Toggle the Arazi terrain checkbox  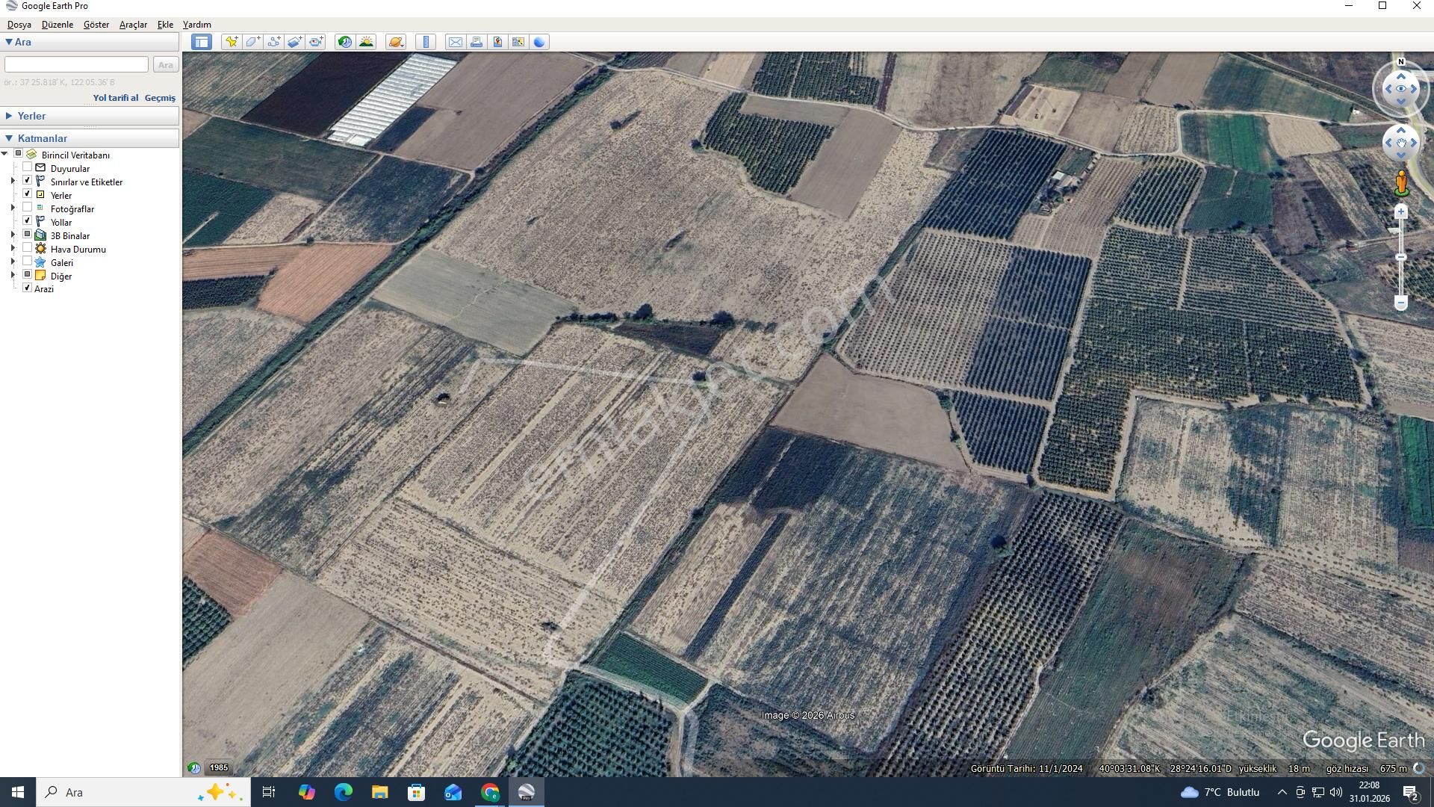click(28, 288)
